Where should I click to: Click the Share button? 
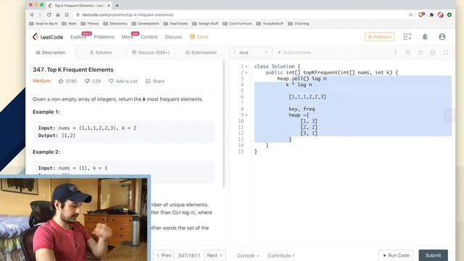click(155, 80)
